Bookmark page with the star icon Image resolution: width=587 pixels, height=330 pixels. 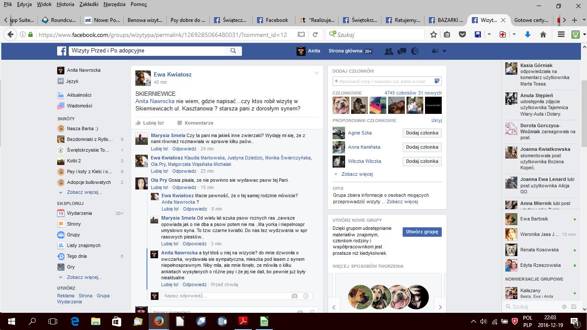pos(434,35)
